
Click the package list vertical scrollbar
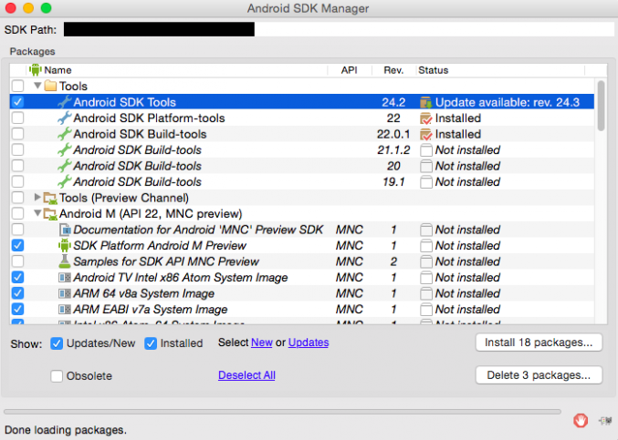pos(601,106)
